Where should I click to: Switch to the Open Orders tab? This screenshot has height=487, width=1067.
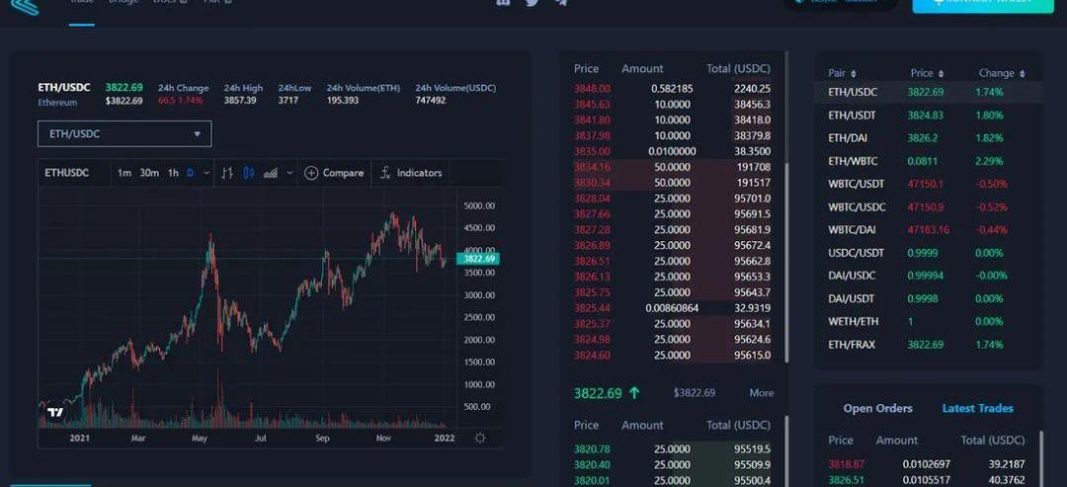coord(877,408)
